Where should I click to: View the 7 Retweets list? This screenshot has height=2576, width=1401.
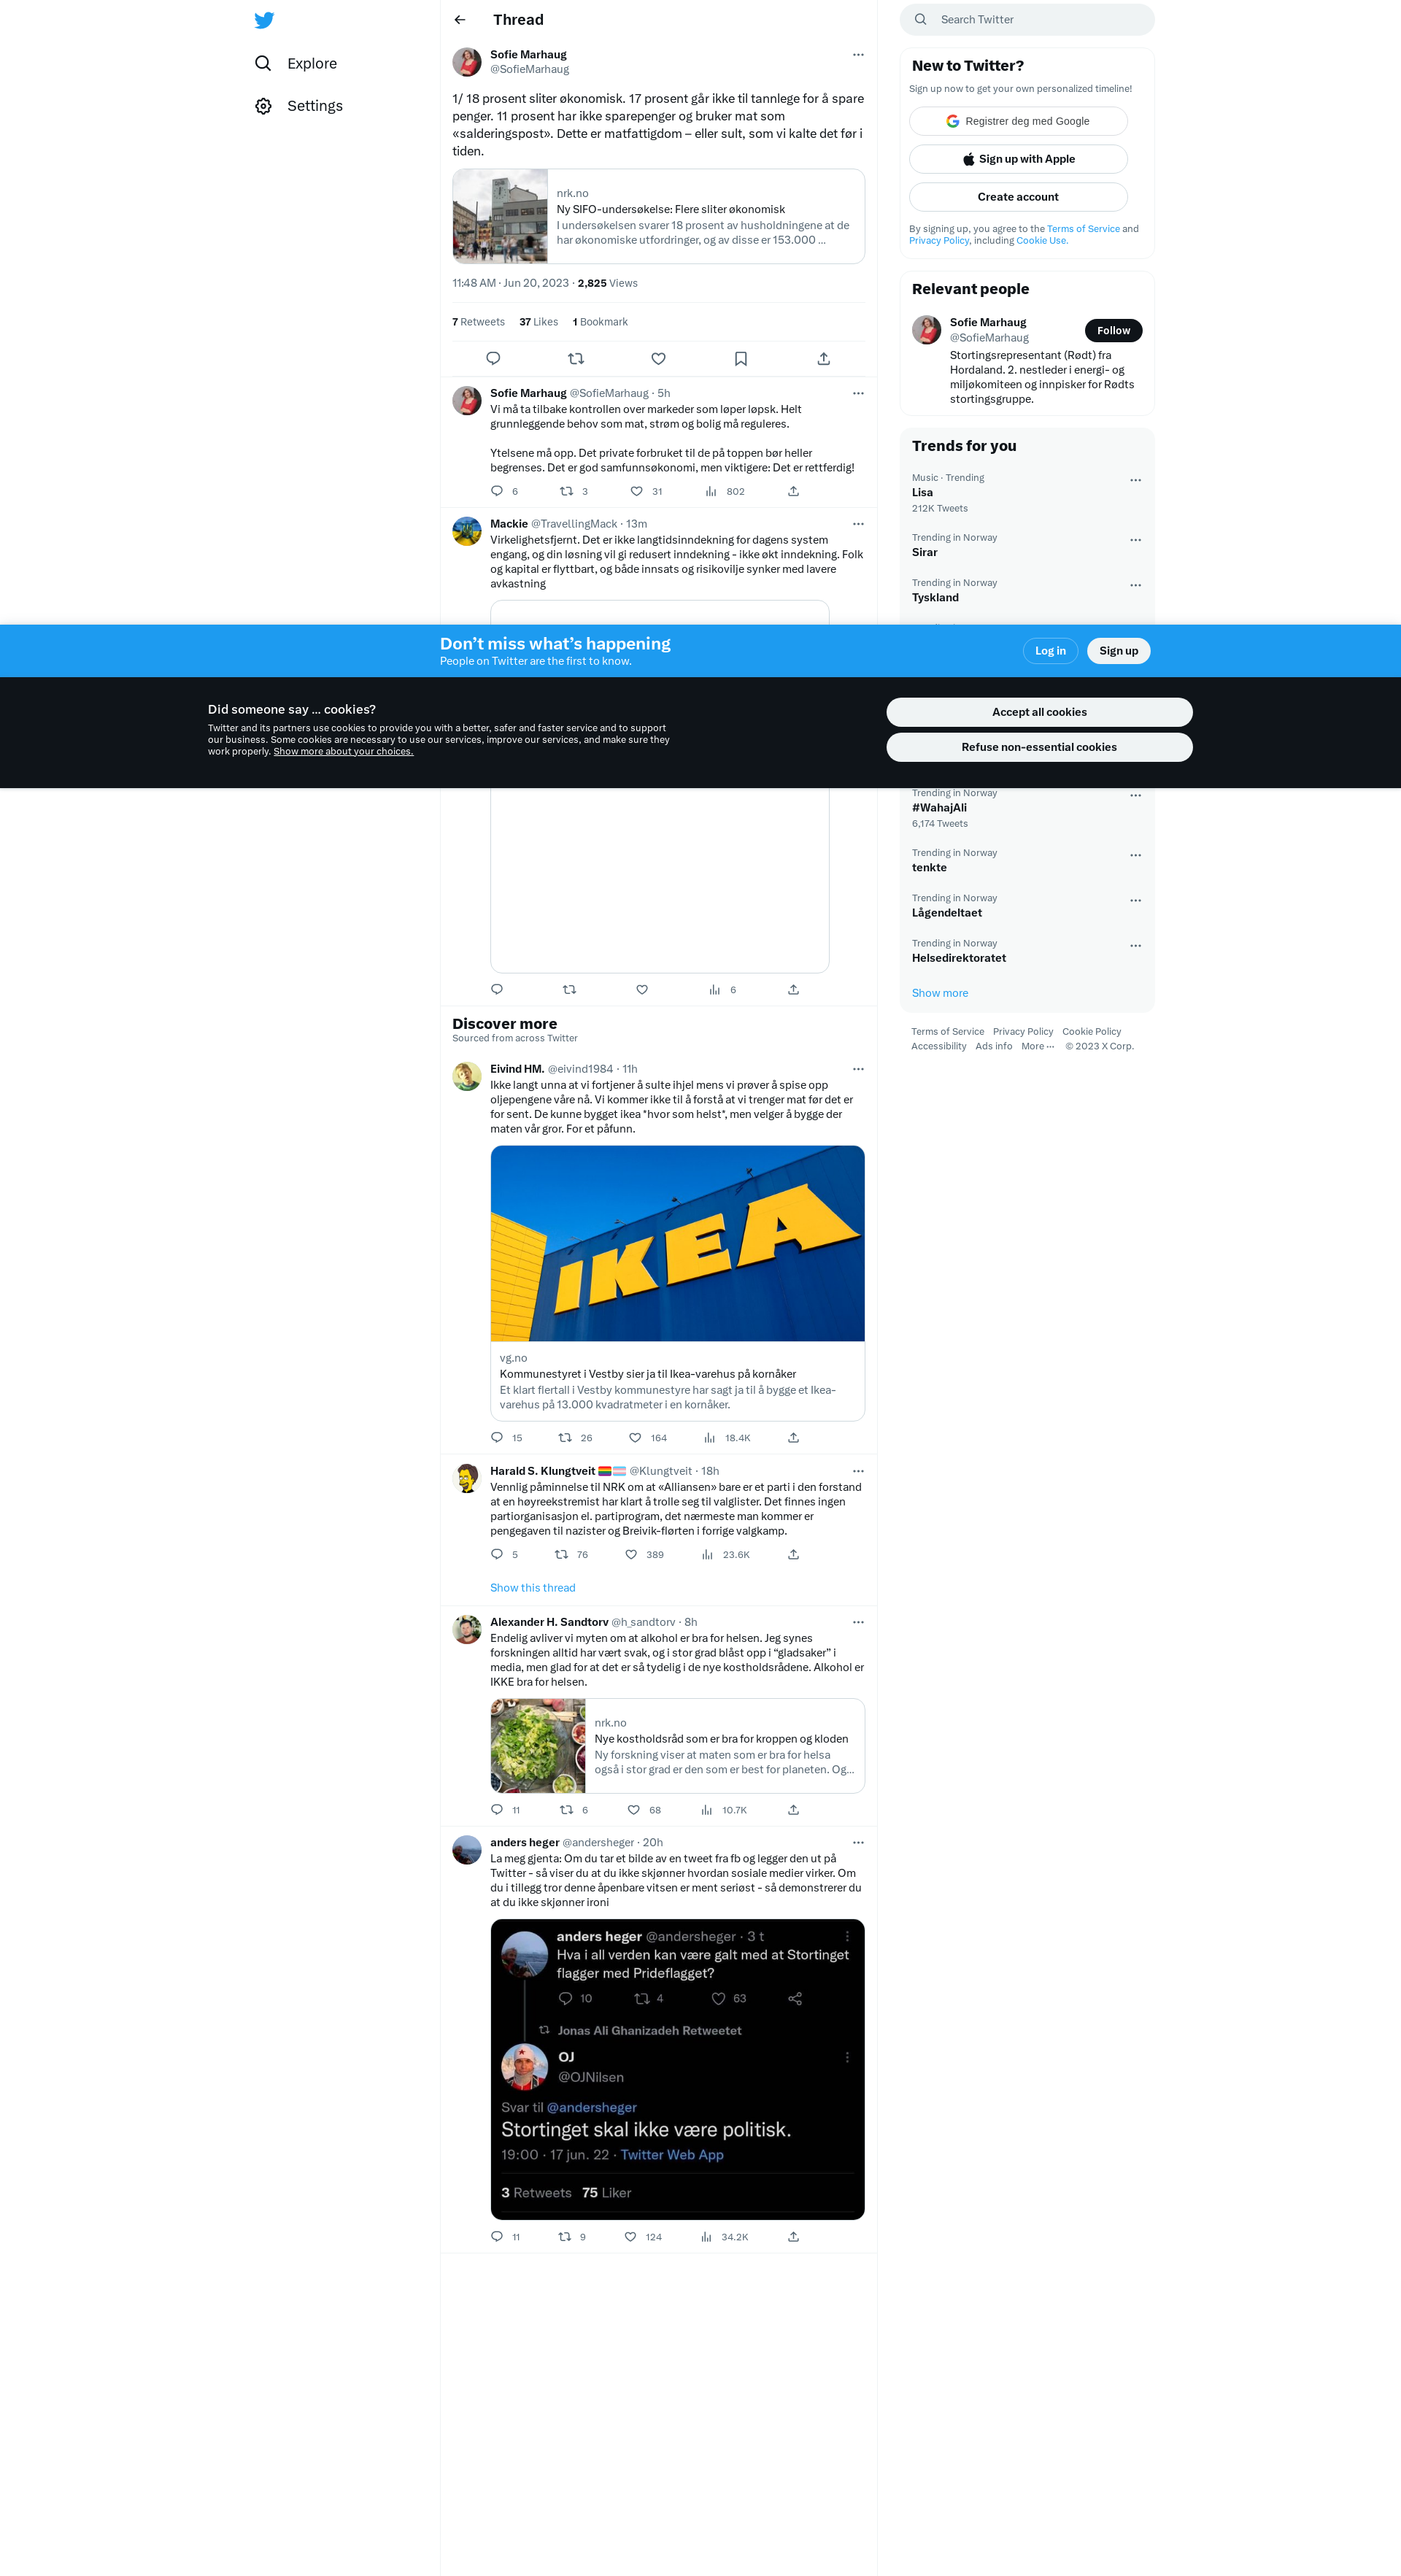click(x=478, y=322)
